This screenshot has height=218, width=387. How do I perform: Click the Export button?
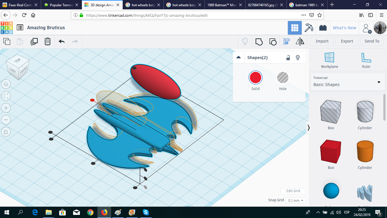tap(347, 41)
